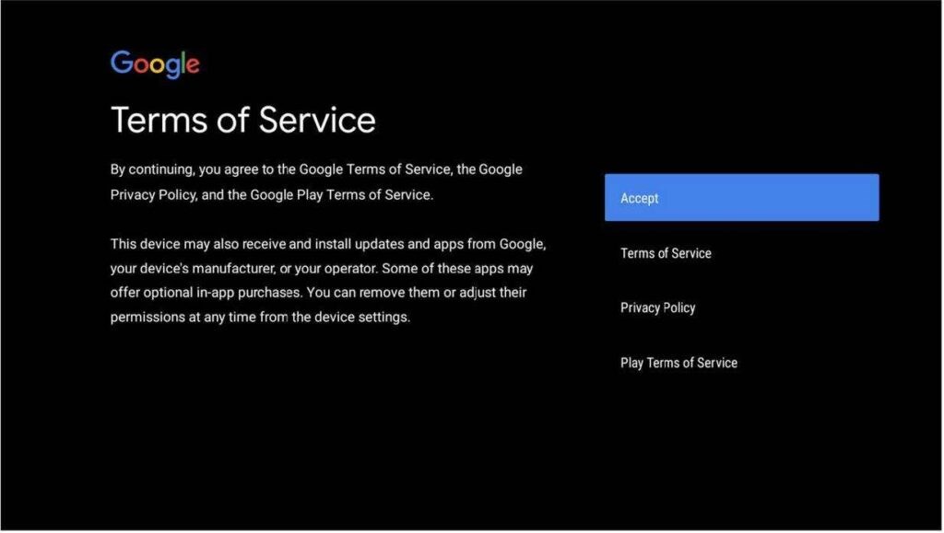Screen dimensions: 944x533
Task: Click the green letter l in Google logo
Action: (185, 63)
